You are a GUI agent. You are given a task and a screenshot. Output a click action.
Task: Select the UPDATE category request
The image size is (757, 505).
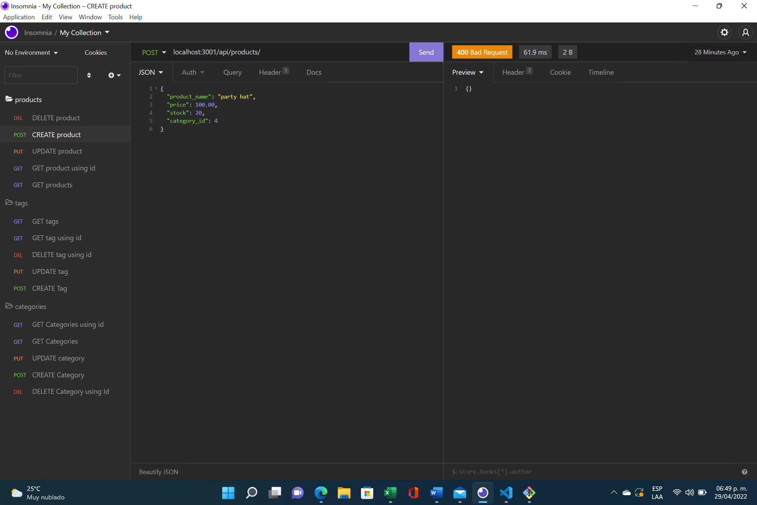(65, 358)
